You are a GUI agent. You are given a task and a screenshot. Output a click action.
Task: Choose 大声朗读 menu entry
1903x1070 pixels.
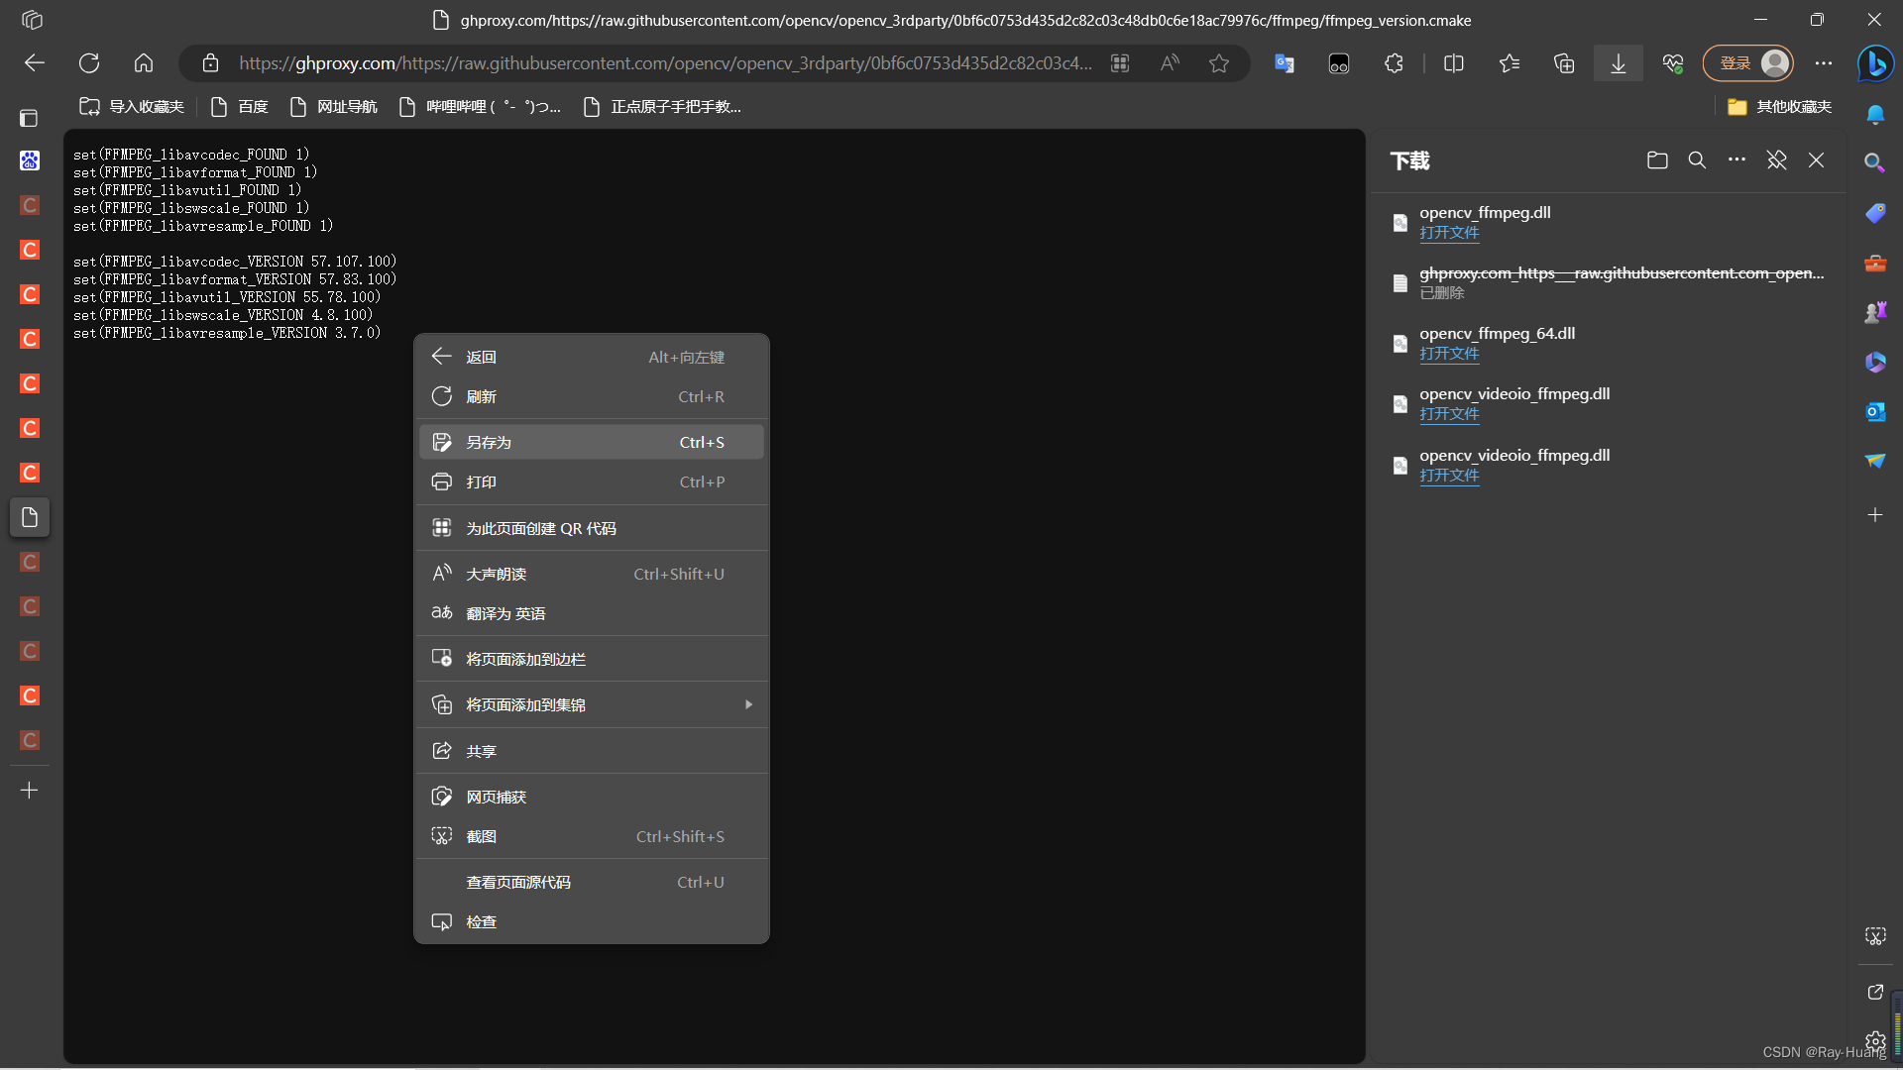pos(591,574)
